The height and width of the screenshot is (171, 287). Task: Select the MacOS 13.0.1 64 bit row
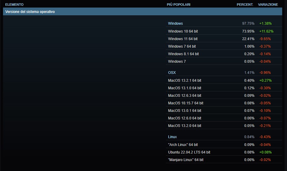pyautogui.click(x=224, y=110)
